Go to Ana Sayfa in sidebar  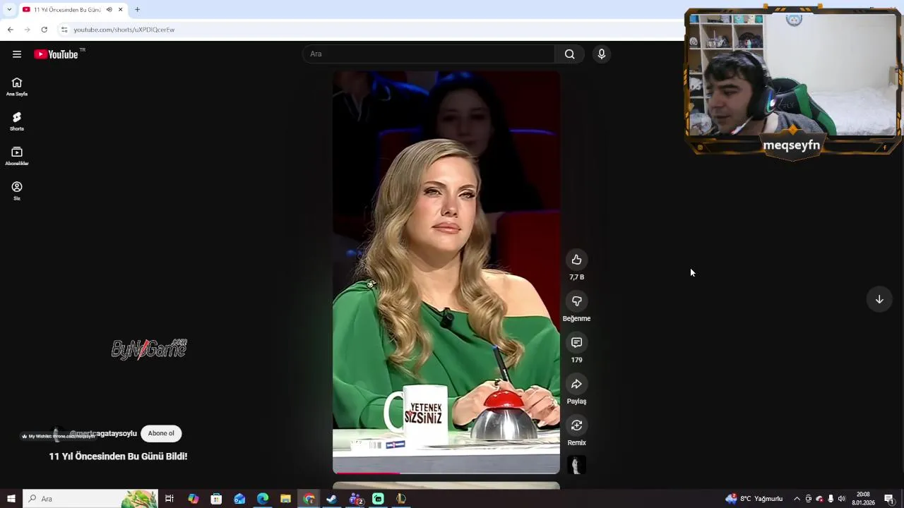(17, 87)
